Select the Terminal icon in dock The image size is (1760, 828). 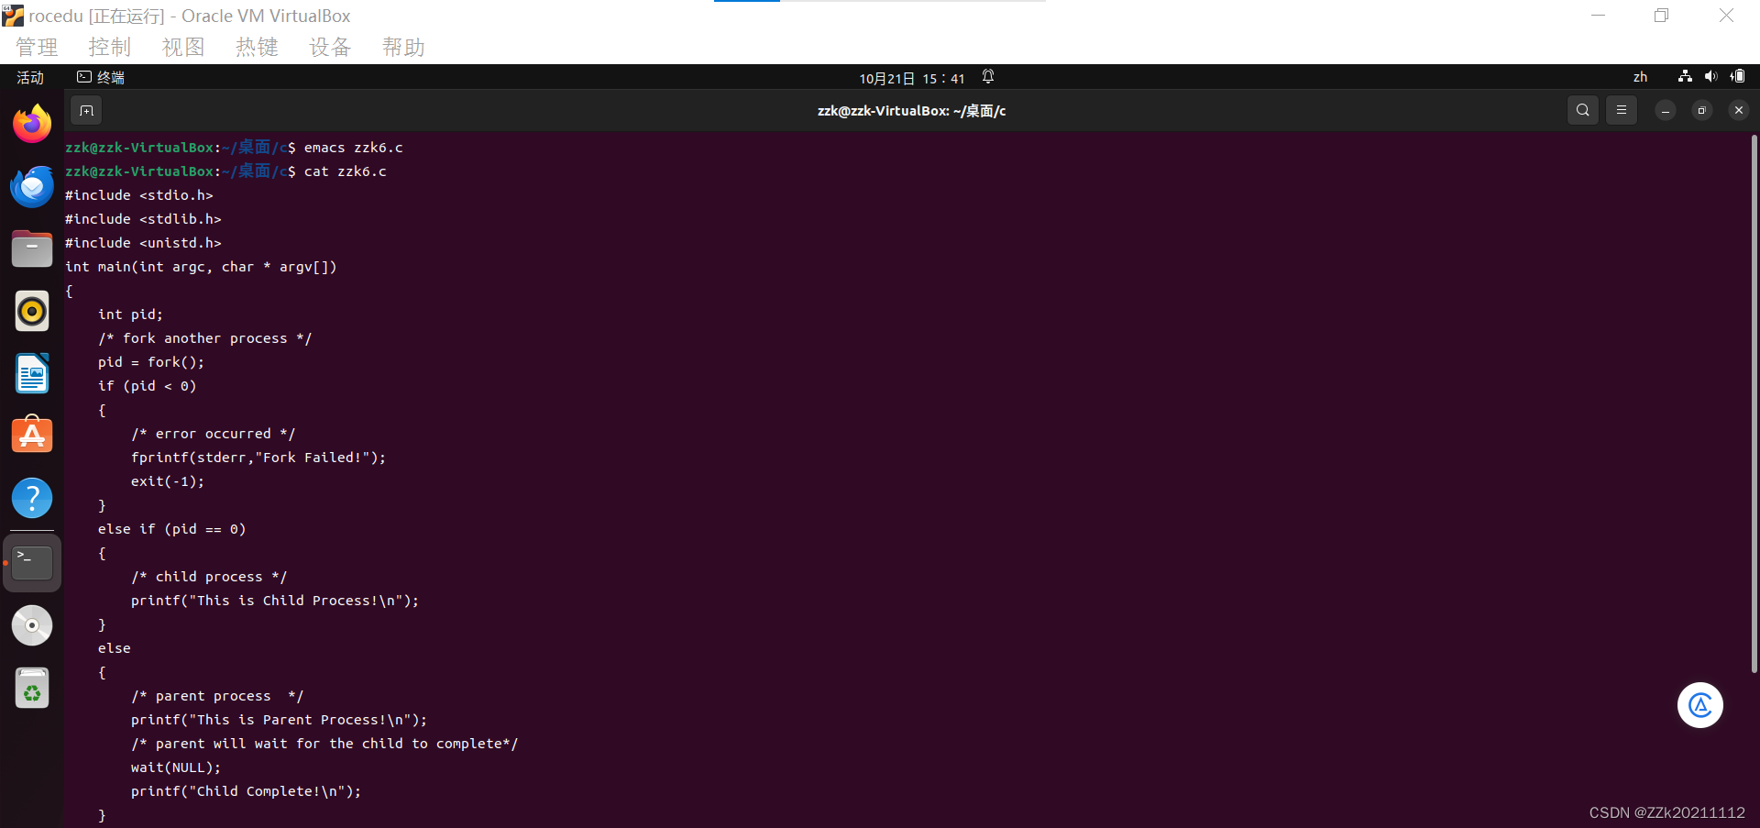(32, 562)
